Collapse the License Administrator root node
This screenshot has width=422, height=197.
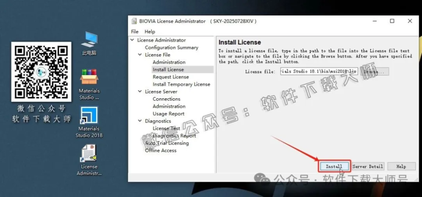click(x=132, y=40)
